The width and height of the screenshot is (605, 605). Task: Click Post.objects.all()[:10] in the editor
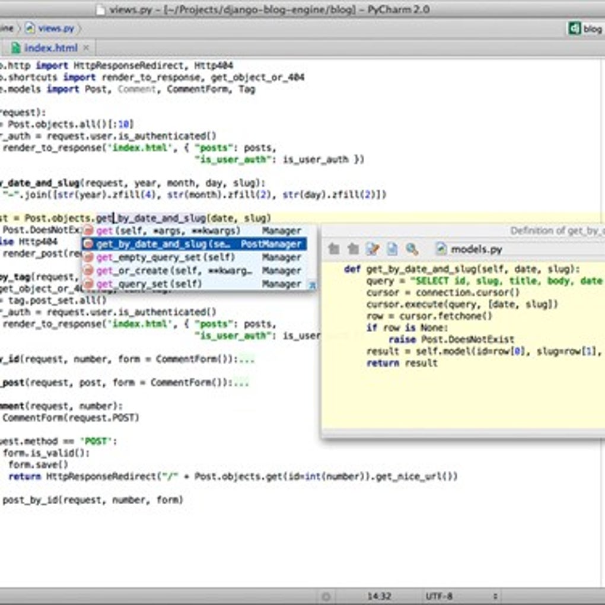71,124
